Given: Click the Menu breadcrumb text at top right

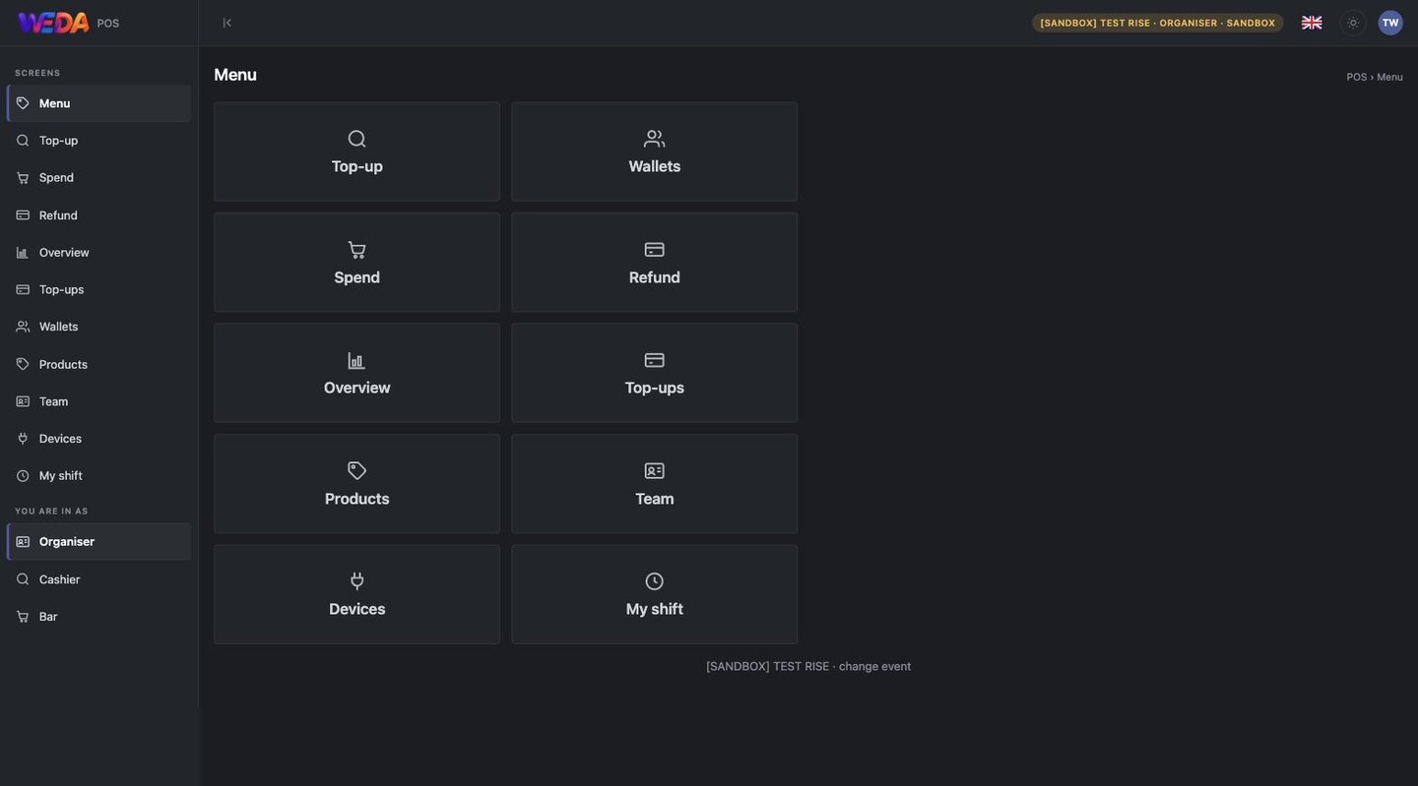Looking at the screenshot, I should tap(1390, 77).
